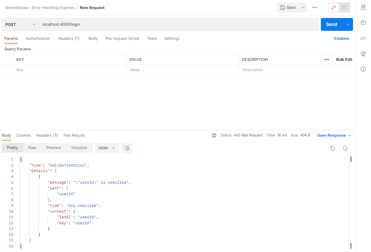
Task: Toggle the word wrap icon in response
Action: (127, 148)
